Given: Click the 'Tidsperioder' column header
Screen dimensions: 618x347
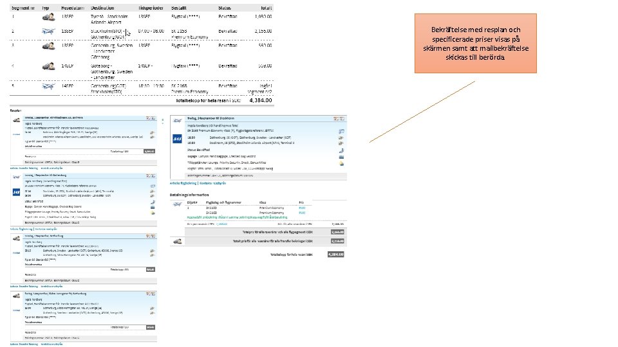Looking at the screenshot, I should [x=151, y=8].
